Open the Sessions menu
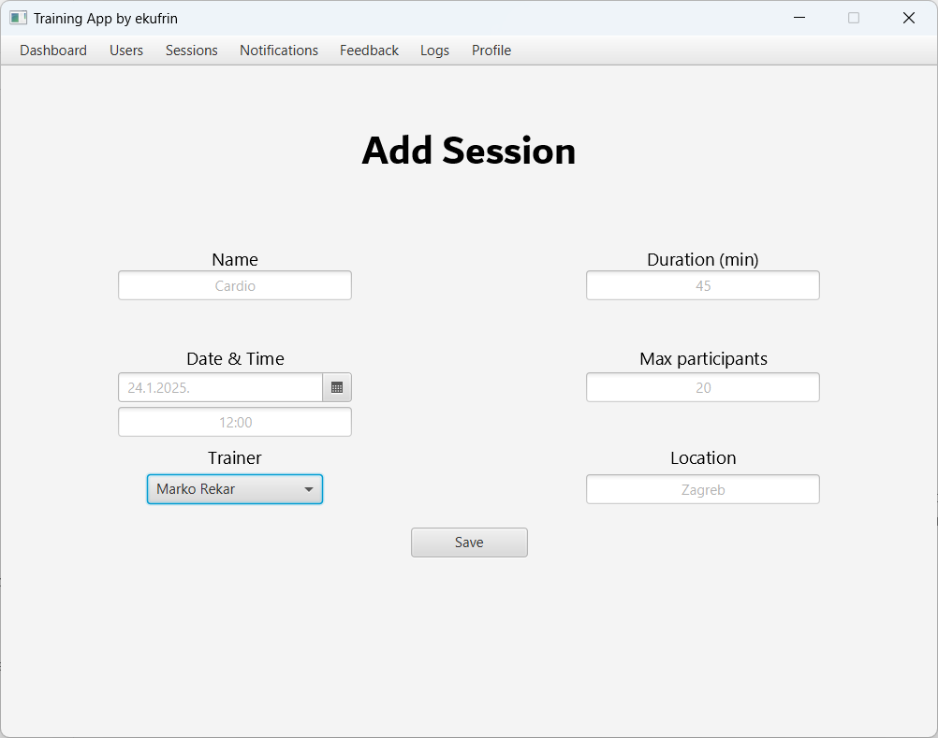The width and height of the screenshot is (938, 738). (x=191, y=51)
